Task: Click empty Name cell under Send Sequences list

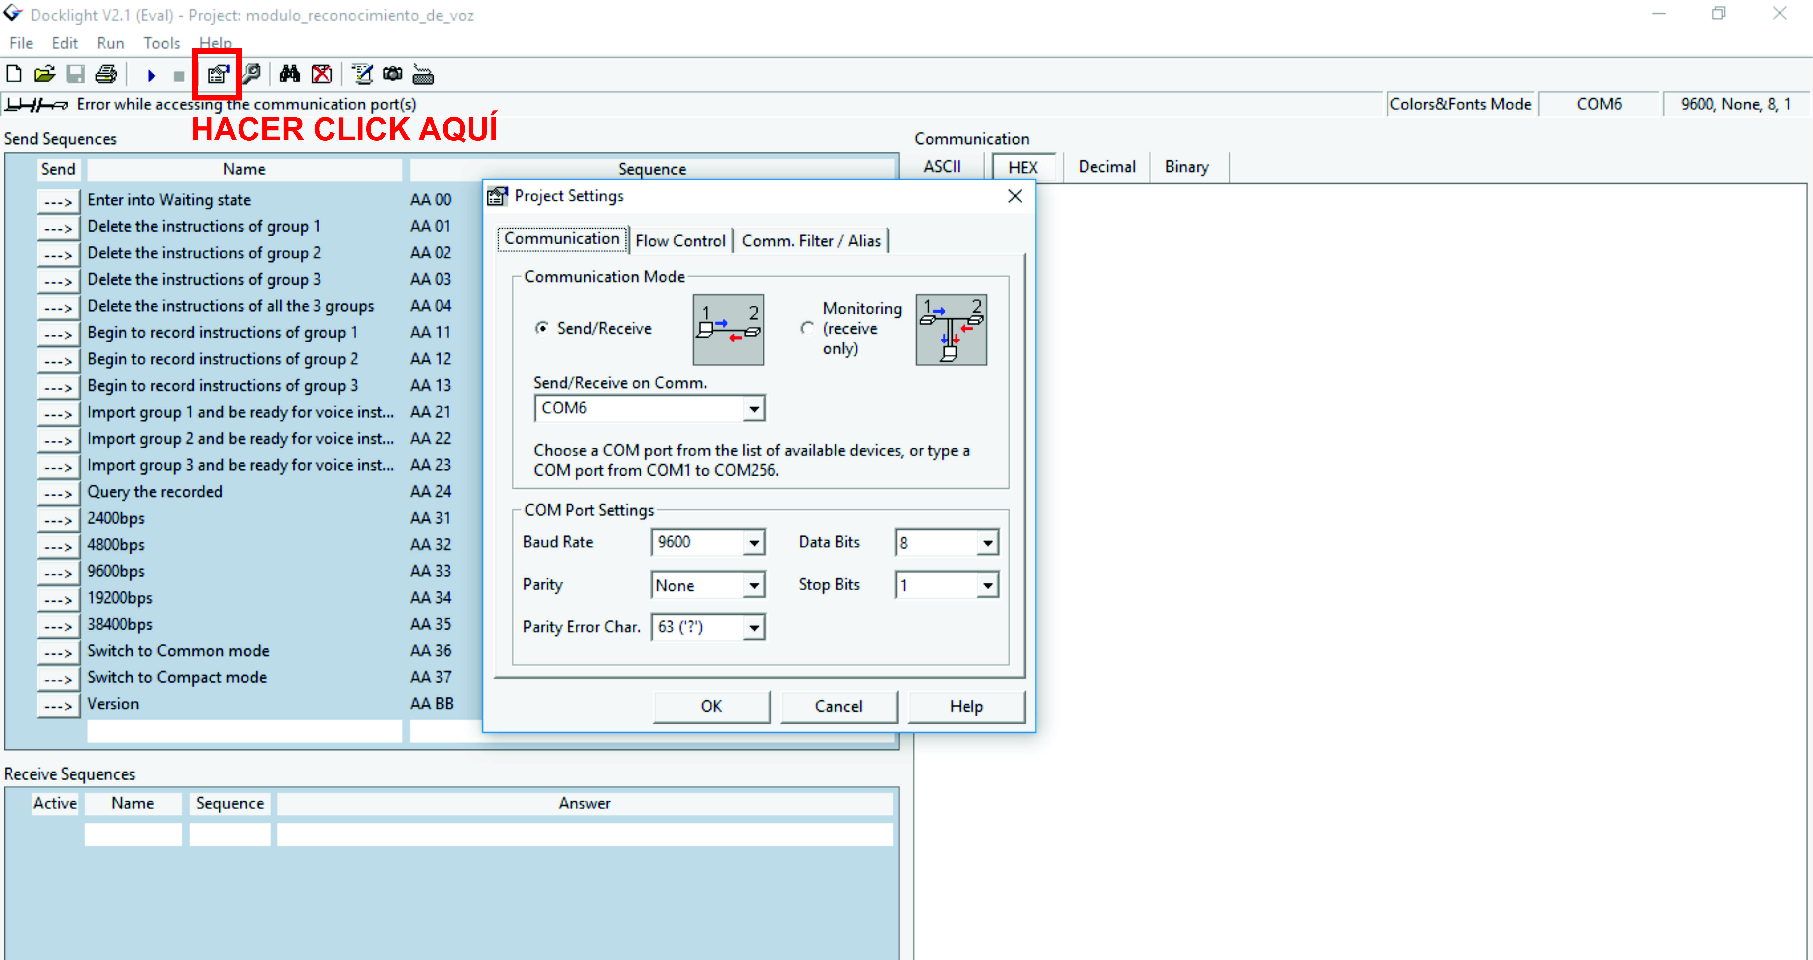Action: [244, 732]
